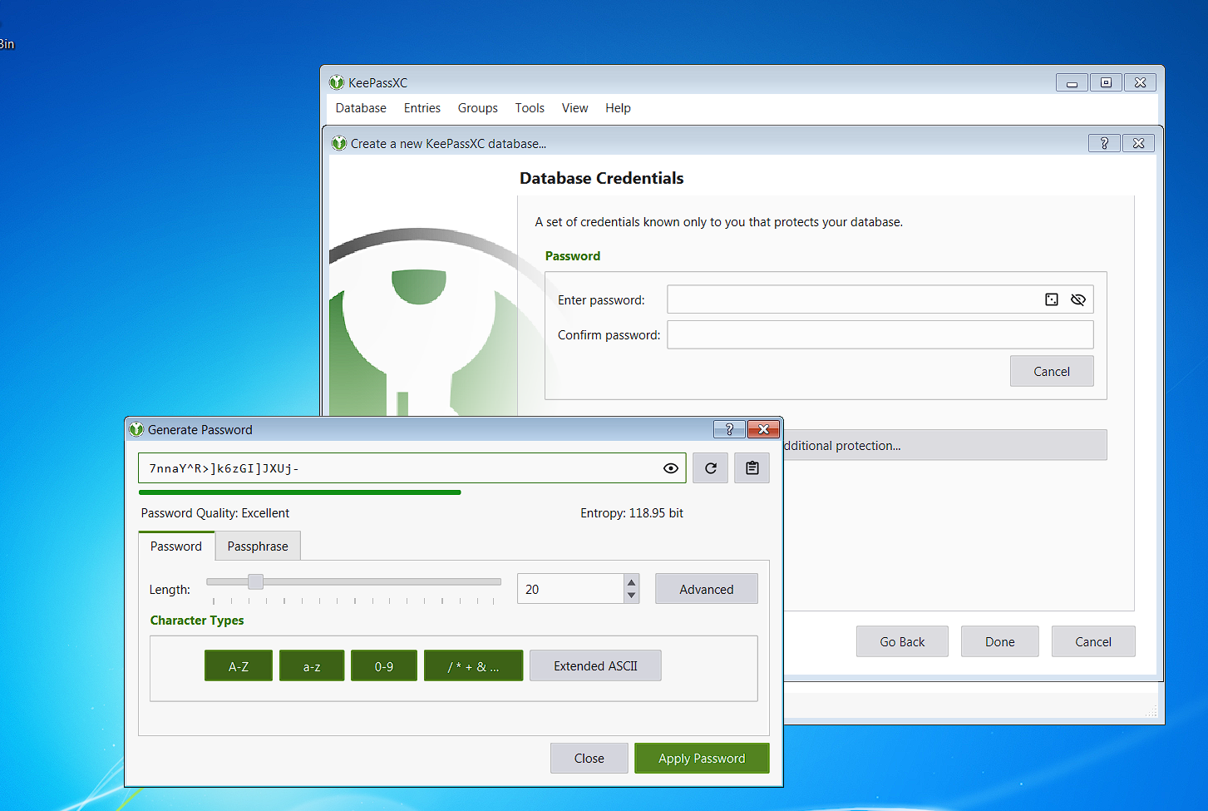Screen dimensions: 1208x811
Task: Click the KeePassXC logo in the title bar
Action: click(337, 82)
